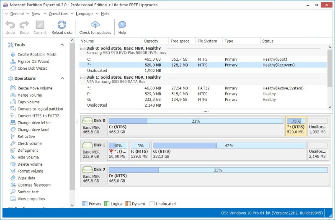Viewport: 335px width, 220px height.
Task: Choose Resize/Move volume operation
Action: coord(35,88)
